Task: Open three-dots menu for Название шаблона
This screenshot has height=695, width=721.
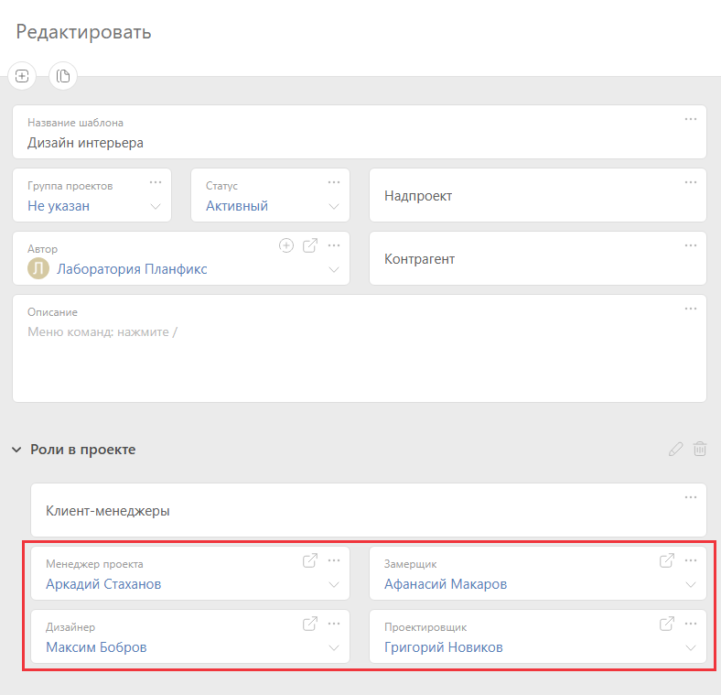Action: (x=691, y=119)
